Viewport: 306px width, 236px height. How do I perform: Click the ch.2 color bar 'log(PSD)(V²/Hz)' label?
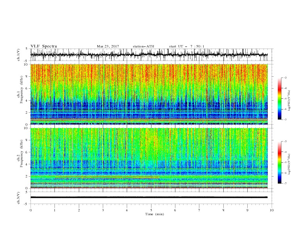pyautogui.click(x=289, y=164)
